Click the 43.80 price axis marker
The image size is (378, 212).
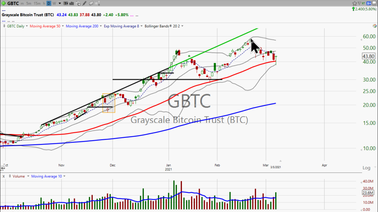point(369,56)
